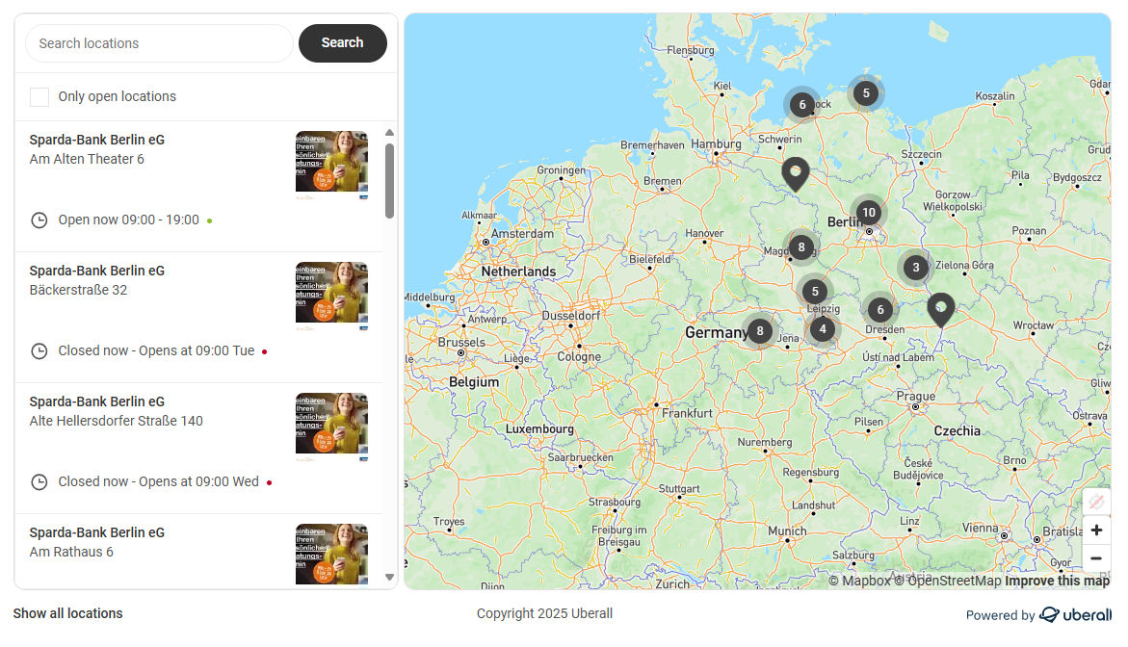The image size is (1128, 647).
Task: Select the address 'Alte Hellersdorfer Straße 140'
Action: point(117,421)
